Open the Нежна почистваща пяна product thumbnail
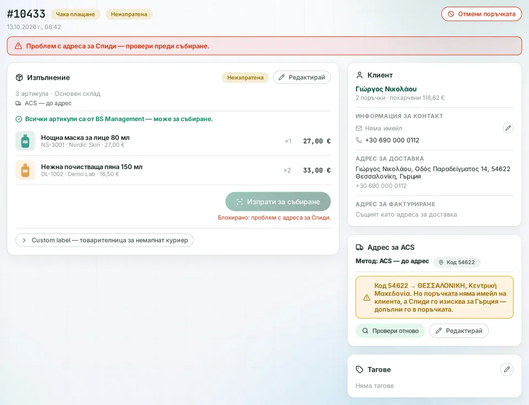 pyautogui.click(x=25, y=170)
